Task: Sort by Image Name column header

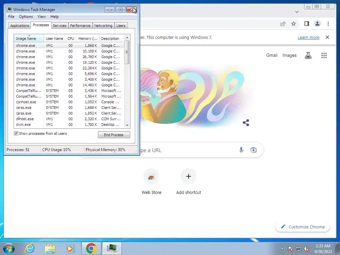Action: pos(29,39)
